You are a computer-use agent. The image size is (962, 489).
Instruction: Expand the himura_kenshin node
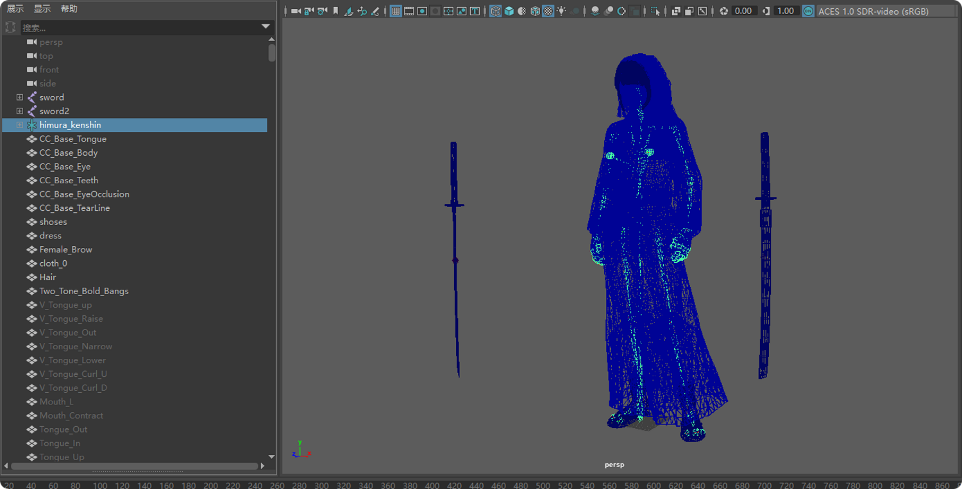tap(20, 125)
